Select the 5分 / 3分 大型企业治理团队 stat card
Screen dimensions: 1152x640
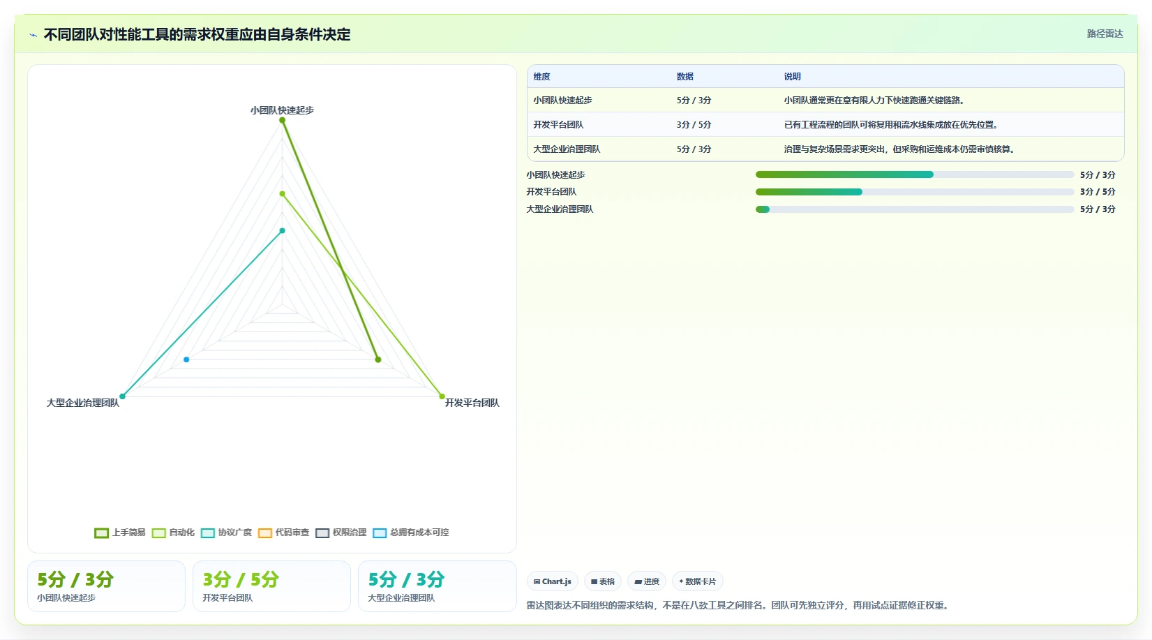pyautogui.click(x=437, y=586)
